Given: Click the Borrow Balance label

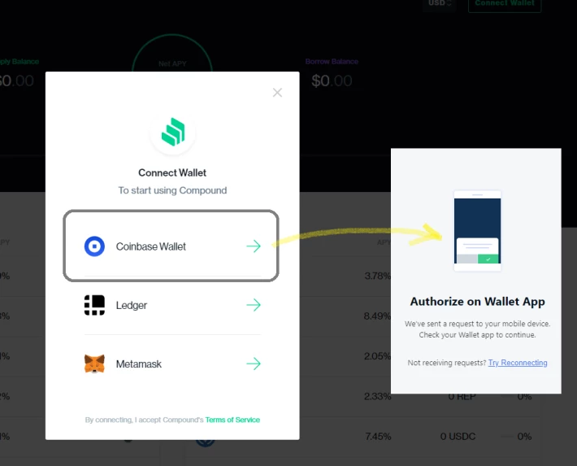Looking at the screenshot, I should click(332, 62).
